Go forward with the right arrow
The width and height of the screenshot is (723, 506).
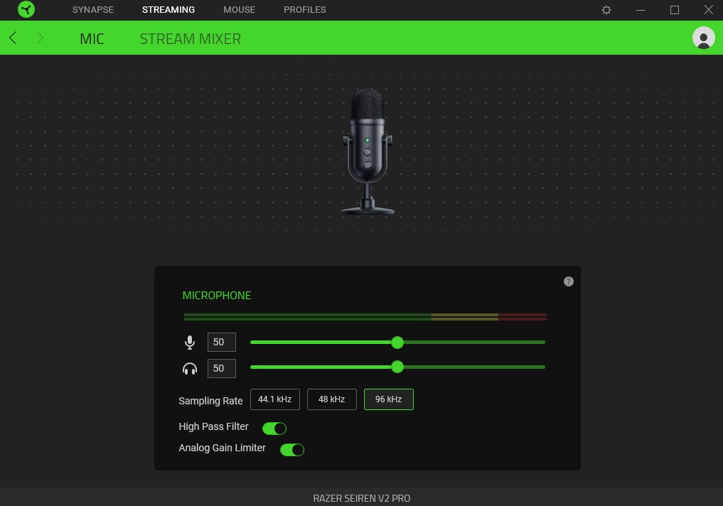(40, 38)
